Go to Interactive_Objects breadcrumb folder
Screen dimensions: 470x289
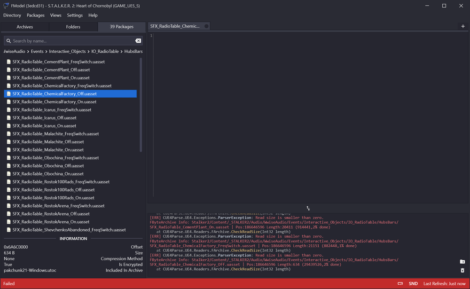[67, 51]
